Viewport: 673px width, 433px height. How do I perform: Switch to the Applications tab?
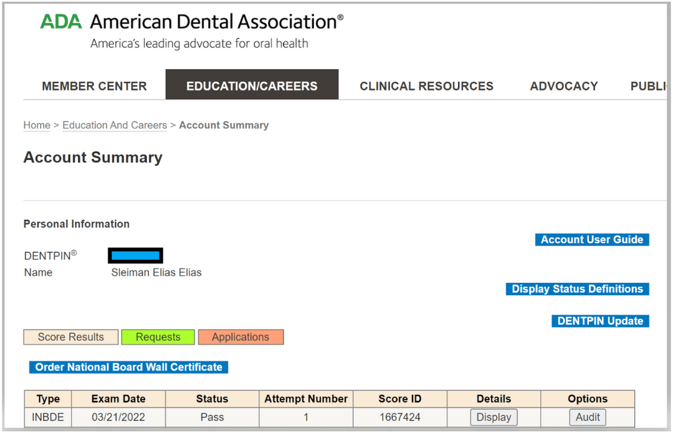tap(241, 337)
